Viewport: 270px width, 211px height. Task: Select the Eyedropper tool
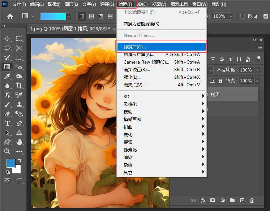[7, 76]
